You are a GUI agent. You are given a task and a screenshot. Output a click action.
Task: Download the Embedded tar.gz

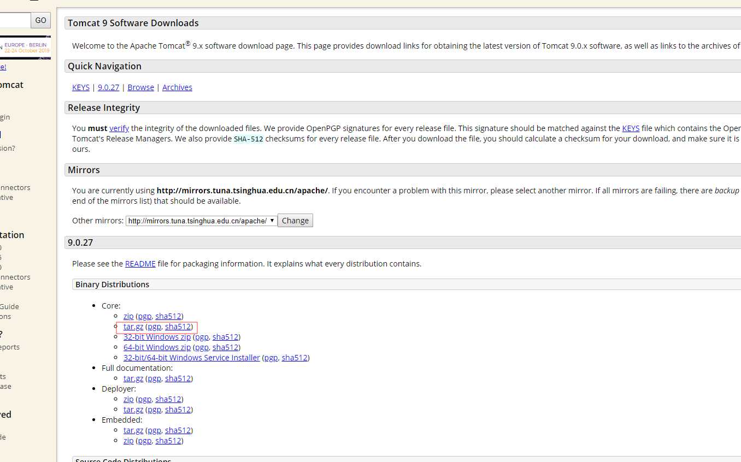coord(133,430)
